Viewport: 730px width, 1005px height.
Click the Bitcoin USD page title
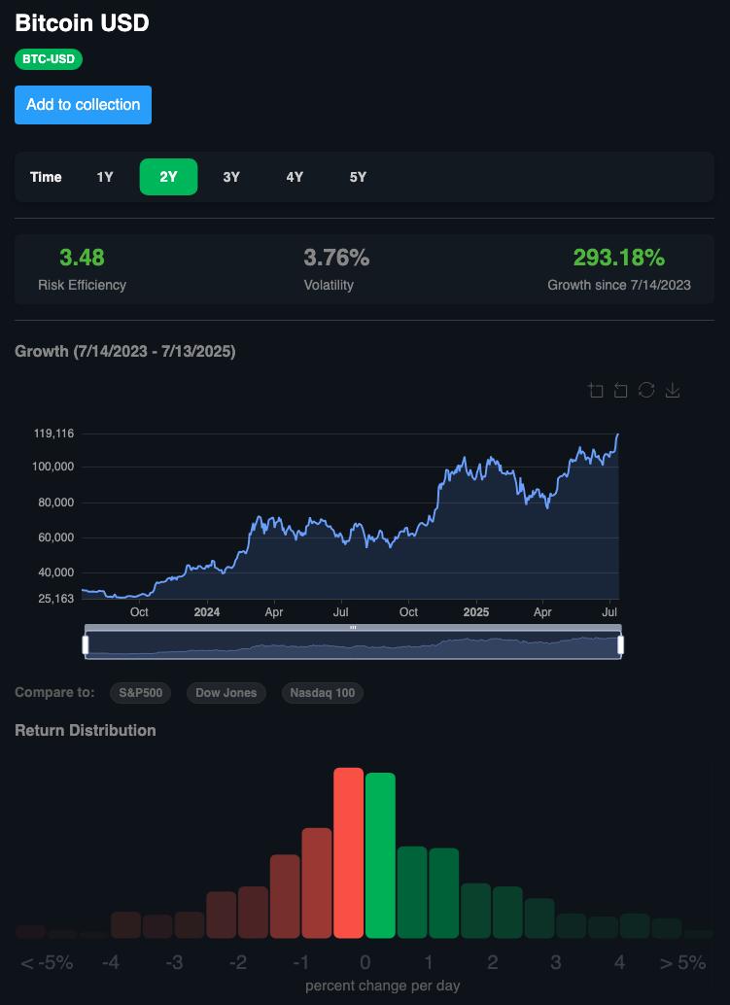81,22
